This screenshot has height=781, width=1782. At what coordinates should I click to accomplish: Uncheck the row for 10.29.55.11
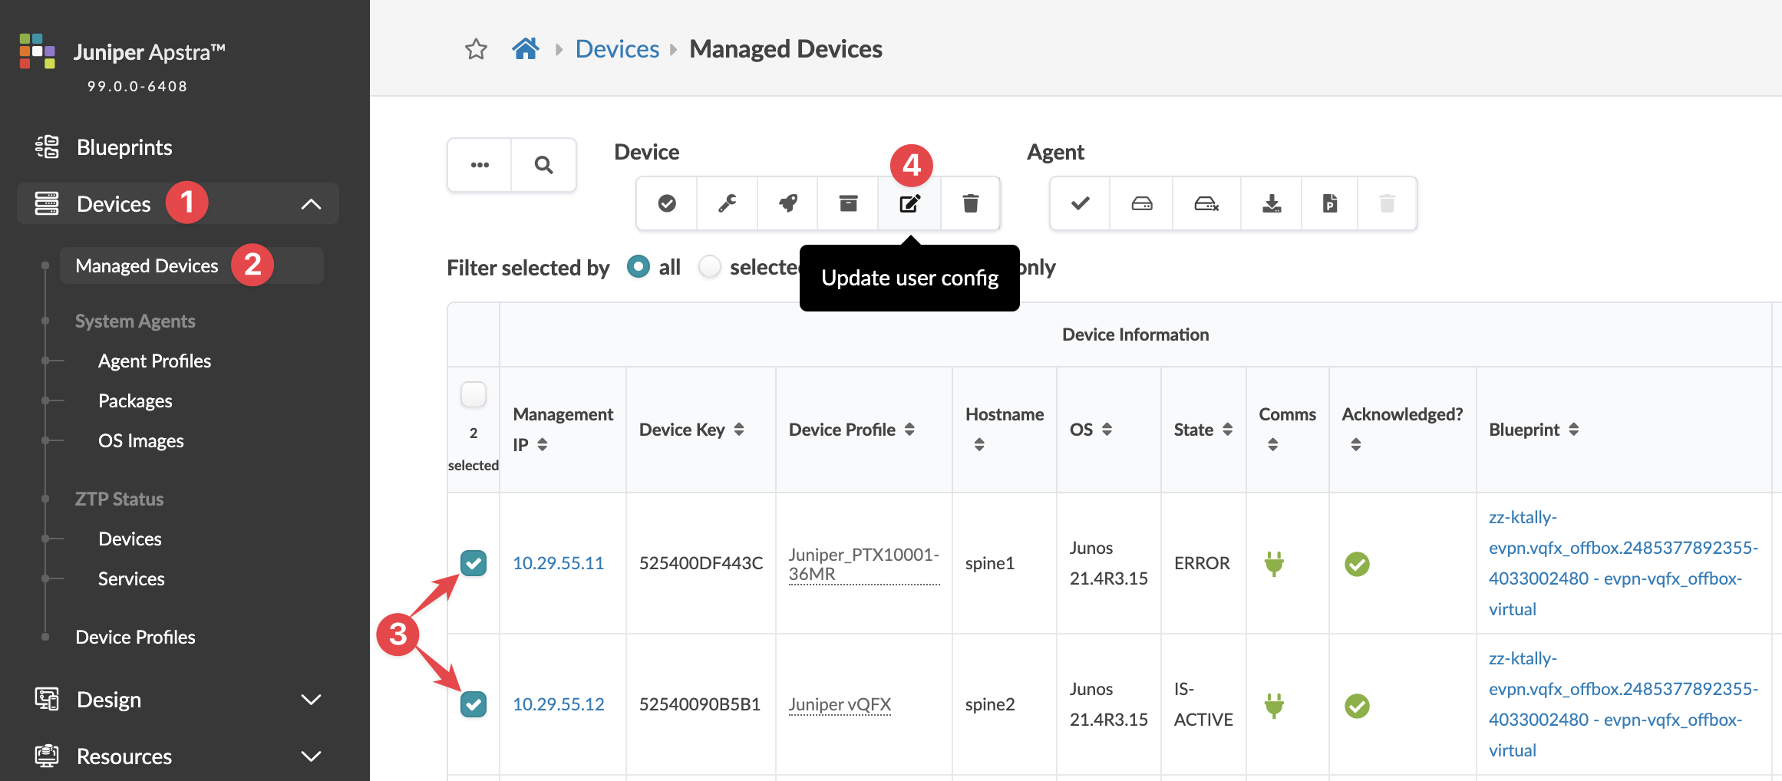474,563
